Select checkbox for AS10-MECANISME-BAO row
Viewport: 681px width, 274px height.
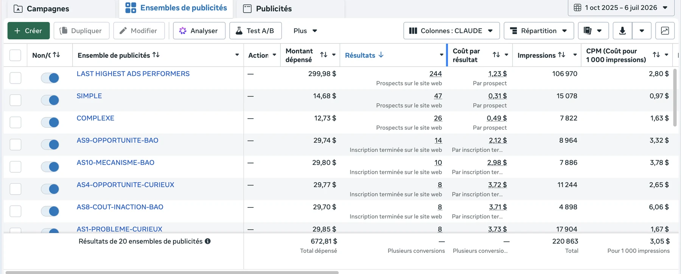coord(15,167)
